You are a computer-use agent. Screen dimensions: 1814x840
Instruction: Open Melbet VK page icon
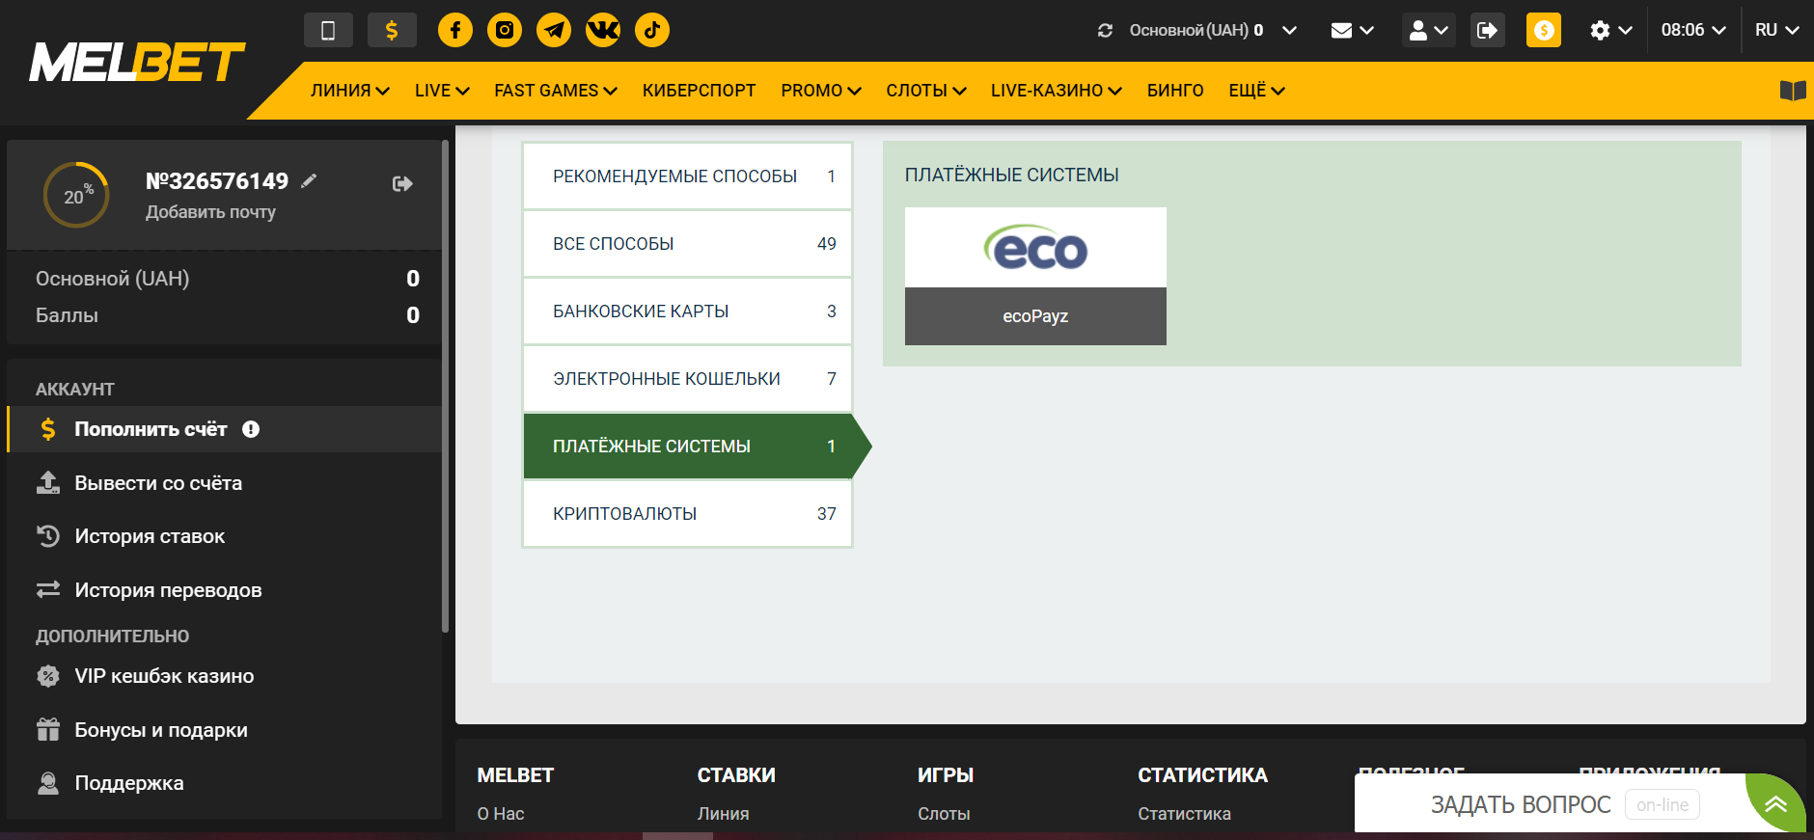603,30
